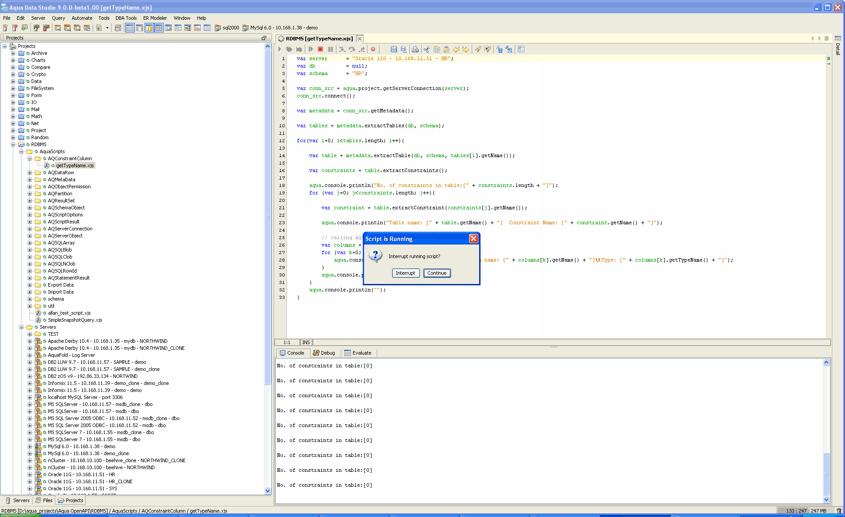Toggle the INS insert mode indicator
The height and width of the screenshot is (517, 845).
click(306, 342)
